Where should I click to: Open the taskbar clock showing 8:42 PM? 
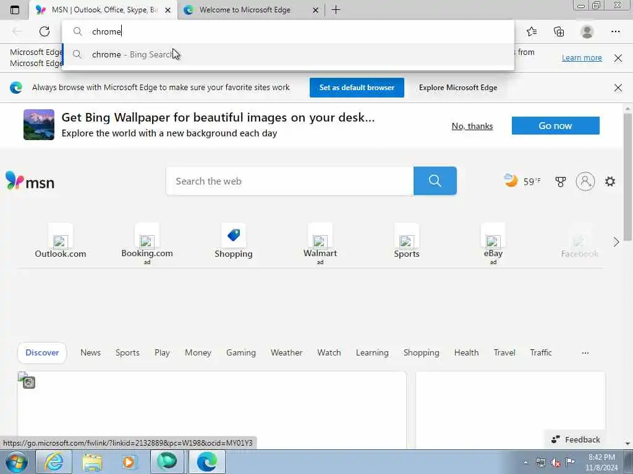point(601,462)
